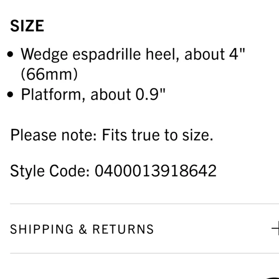Tap the dark button at bottom corner

click(x=273, y=278)
